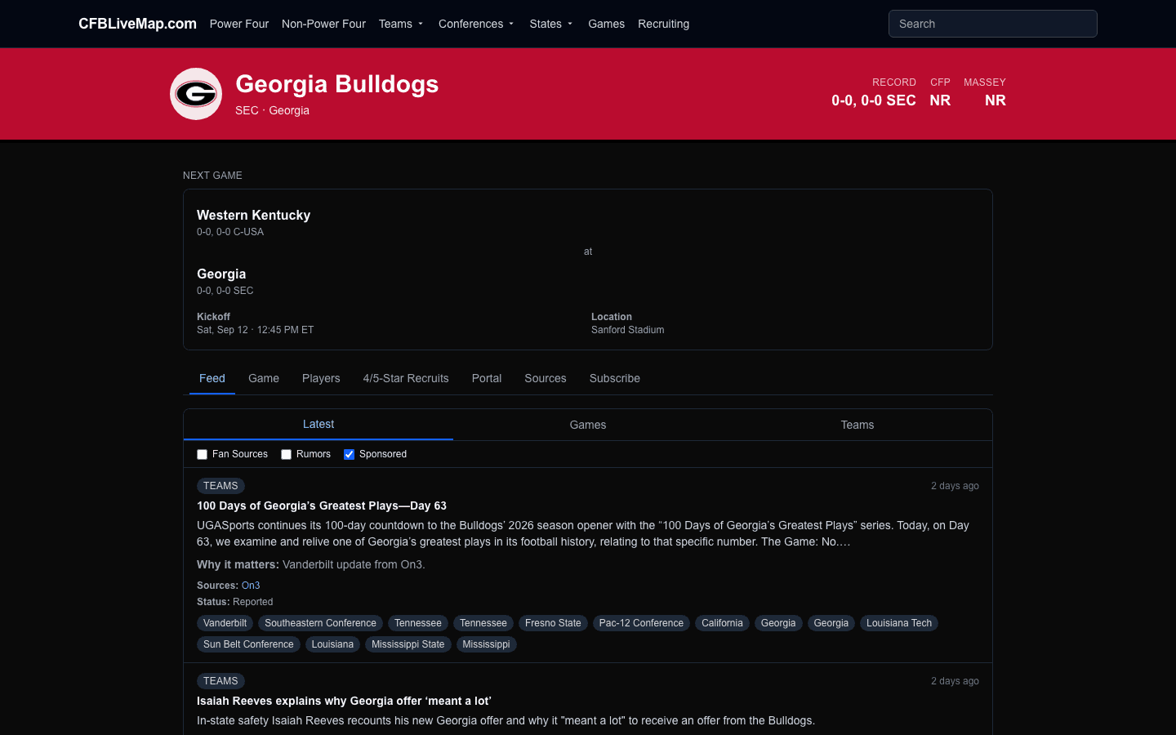Click the TEAMS badge on Isaiah Reeves article
This screenshot has width=1176, height=735.
220,681
